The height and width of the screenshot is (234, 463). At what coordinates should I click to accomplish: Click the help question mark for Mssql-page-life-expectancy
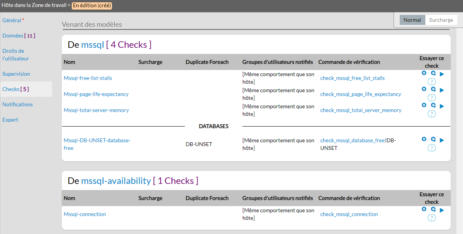432,98
